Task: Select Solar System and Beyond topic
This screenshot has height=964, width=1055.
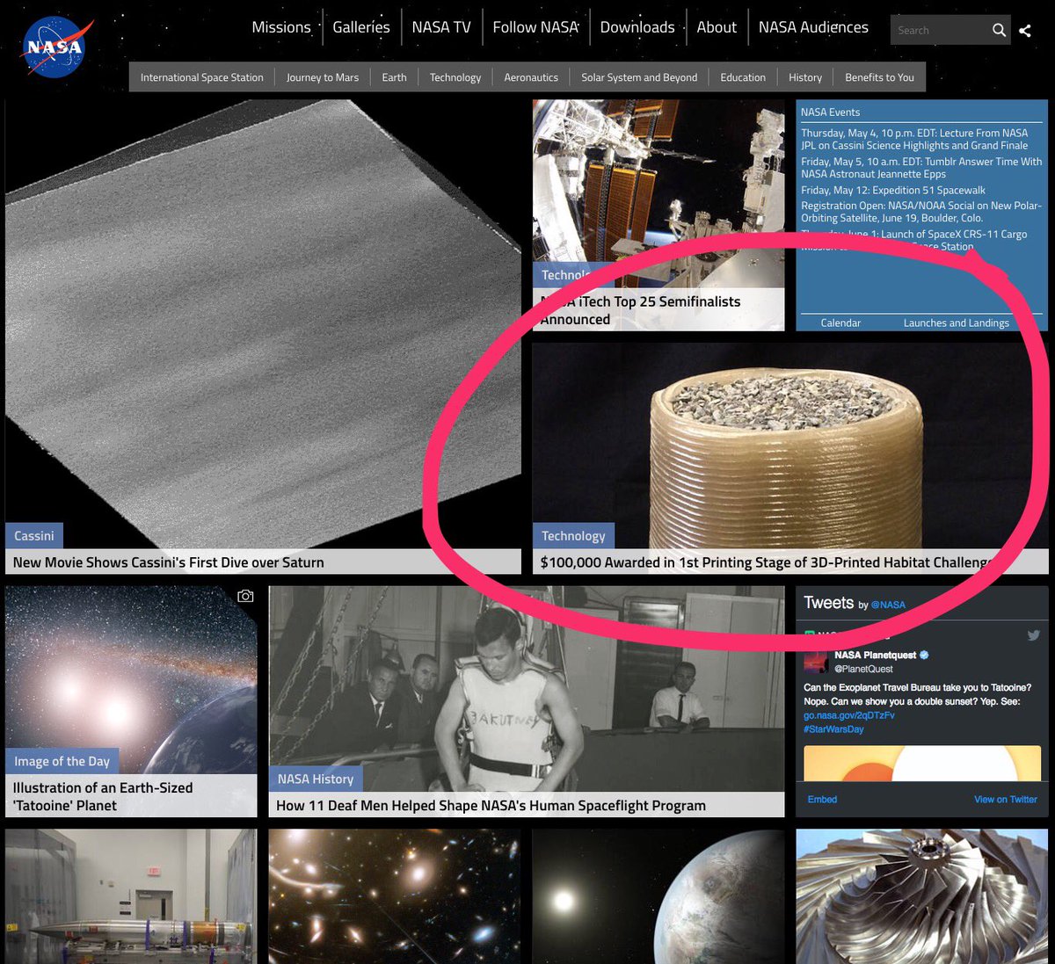Action: (x=639, y=77)
